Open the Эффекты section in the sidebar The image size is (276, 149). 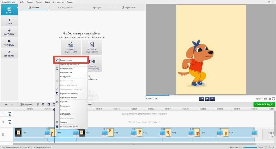tap(9, 53)
